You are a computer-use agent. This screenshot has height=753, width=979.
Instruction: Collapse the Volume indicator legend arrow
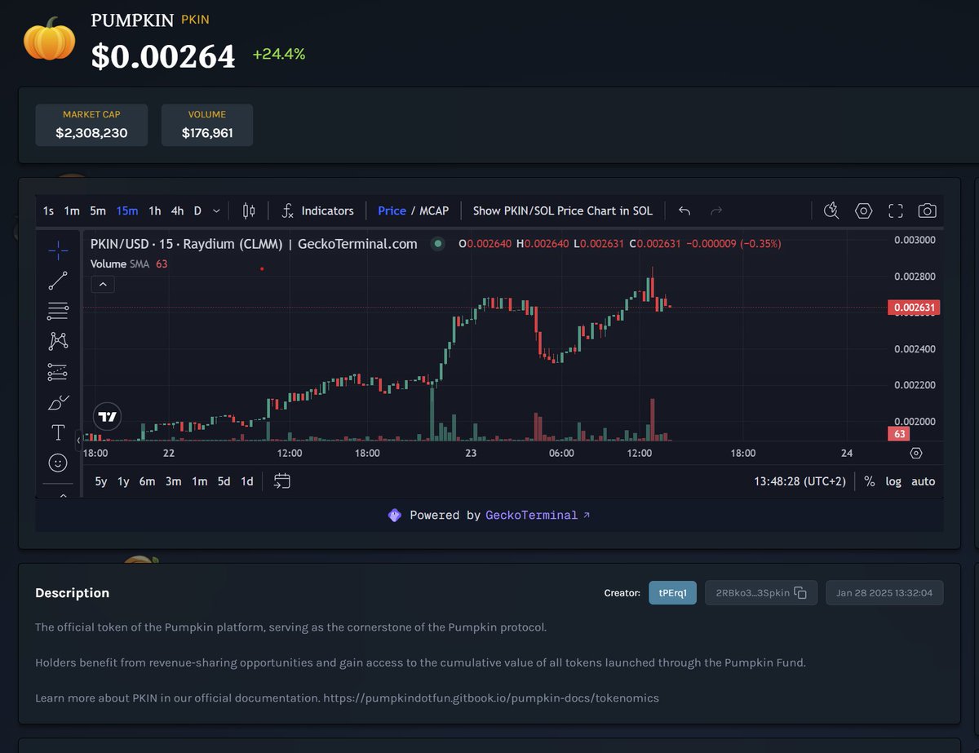point(103,284)
